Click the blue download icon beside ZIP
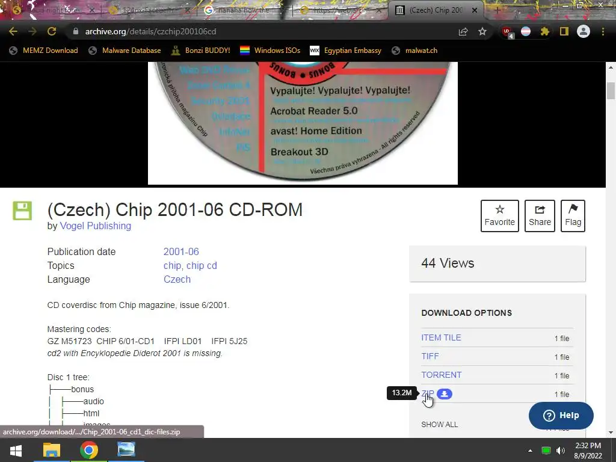 point(445,393)
